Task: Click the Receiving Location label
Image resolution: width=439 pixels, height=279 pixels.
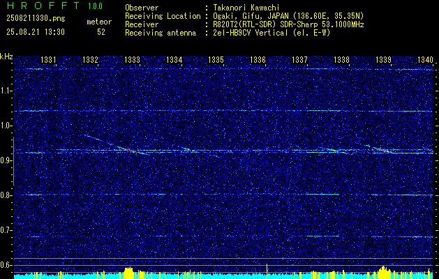Action: pos(163,16)
